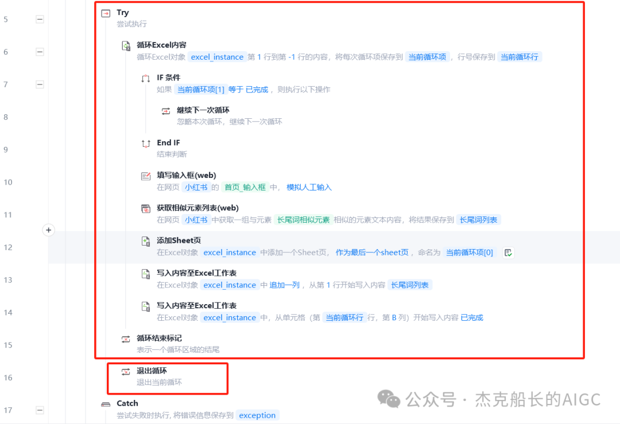
Task: Collapse the Catch block on line 17
Action: (40, 410)
